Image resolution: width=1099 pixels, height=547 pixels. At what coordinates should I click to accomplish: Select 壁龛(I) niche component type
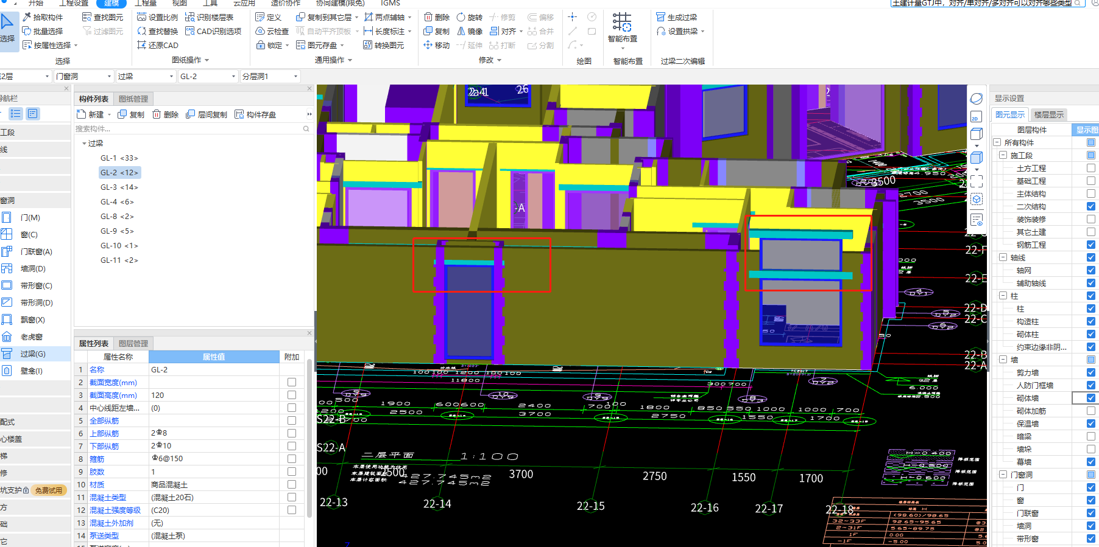(31, 371)
